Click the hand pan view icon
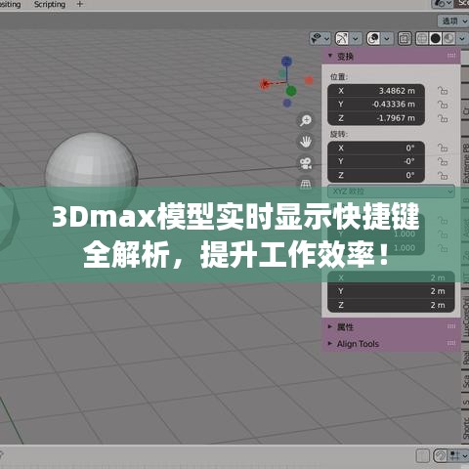469x469 pixels. pos(306,142)
